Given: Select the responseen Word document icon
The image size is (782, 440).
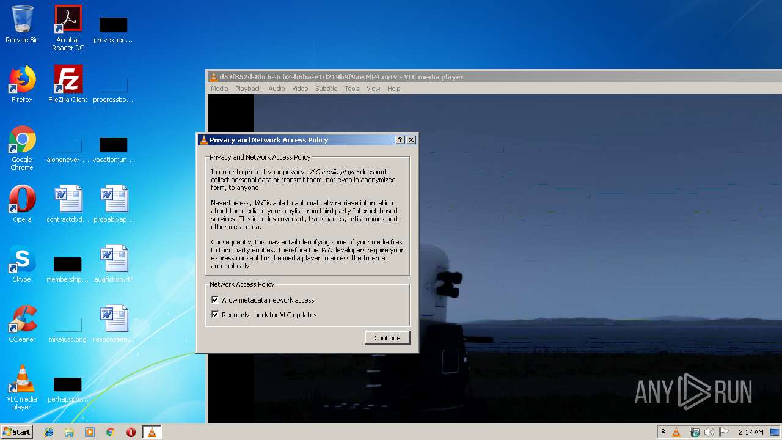Looking at the screenshot, I should point(114,324).
